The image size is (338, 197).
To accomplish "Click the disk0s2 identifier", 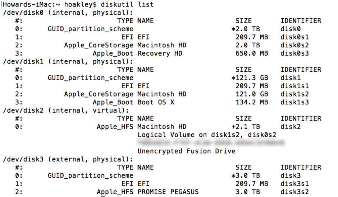I will (294, 45).
